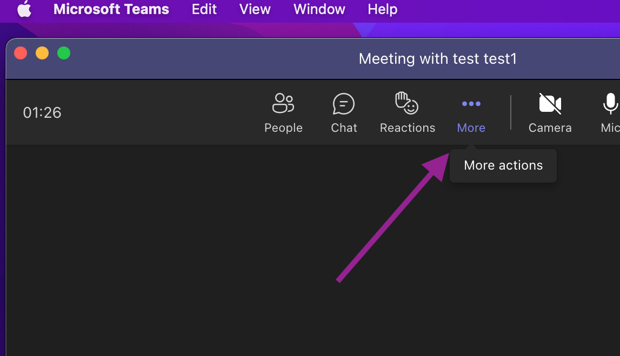This screenshot has width=620, height=356.
Task: Open the People panel in the meeting
Action: 283,113
